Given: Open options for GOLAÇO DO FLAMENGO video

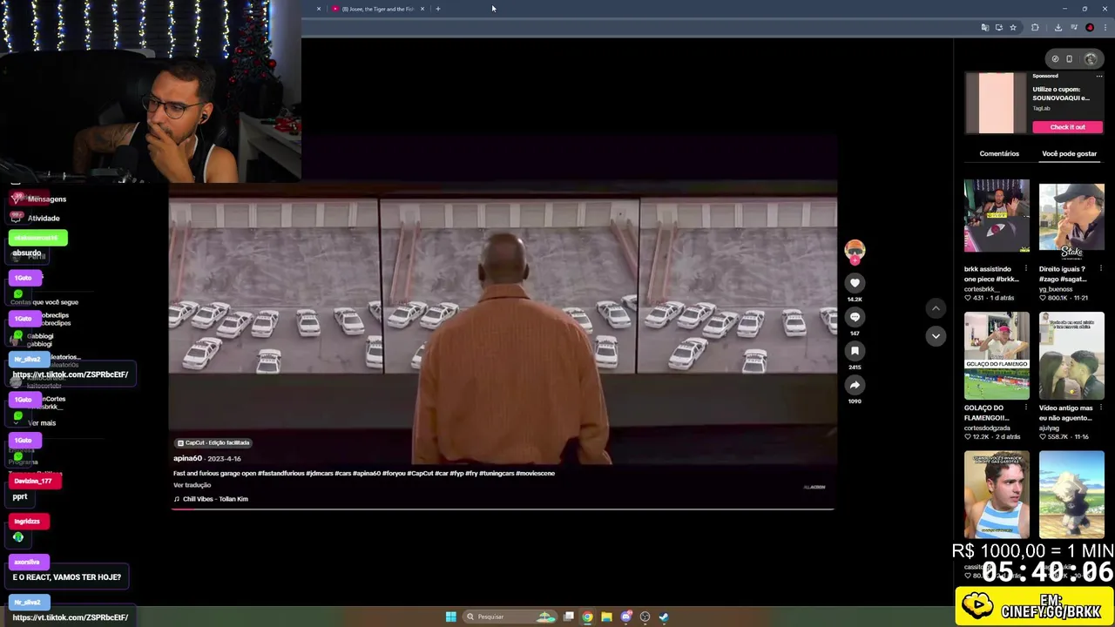Looking at the screenshot, I should click(1025, 408).
